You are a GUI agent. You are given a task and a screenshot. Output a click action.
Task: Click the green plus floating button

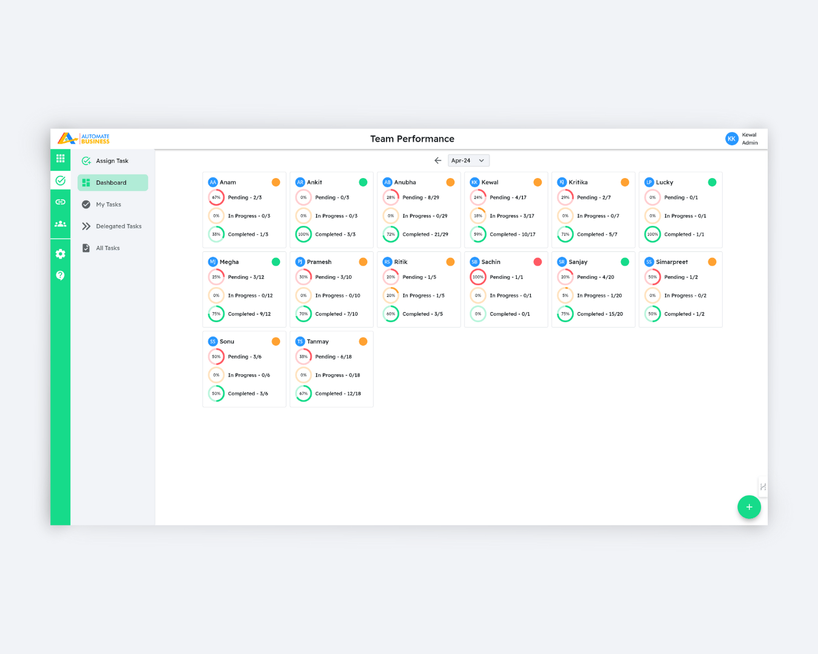[x=749, y=507]
